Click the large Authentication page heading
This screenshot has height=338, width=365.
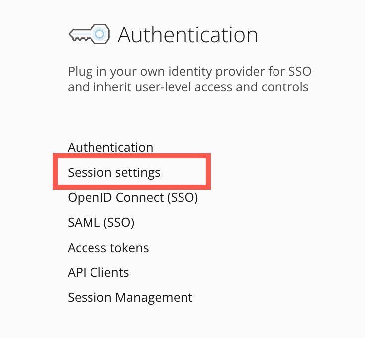(x=187, y=35)
